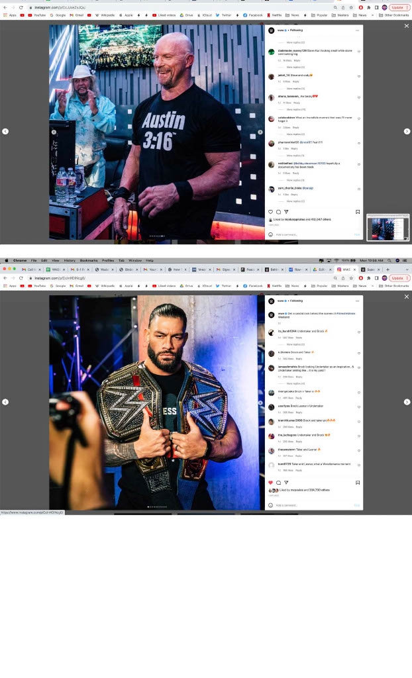Image resolution: width=412 pixels, height=678 pixels.
Task: Open emoji picker beside title belts post comment box
Action: click(270, 505)
